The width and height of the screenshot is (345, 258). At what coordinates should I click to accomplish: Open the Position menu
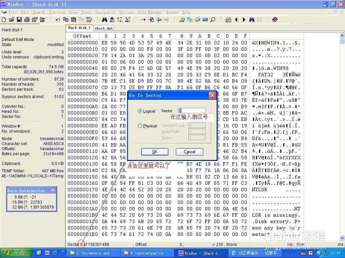click(x=57, y=12)
